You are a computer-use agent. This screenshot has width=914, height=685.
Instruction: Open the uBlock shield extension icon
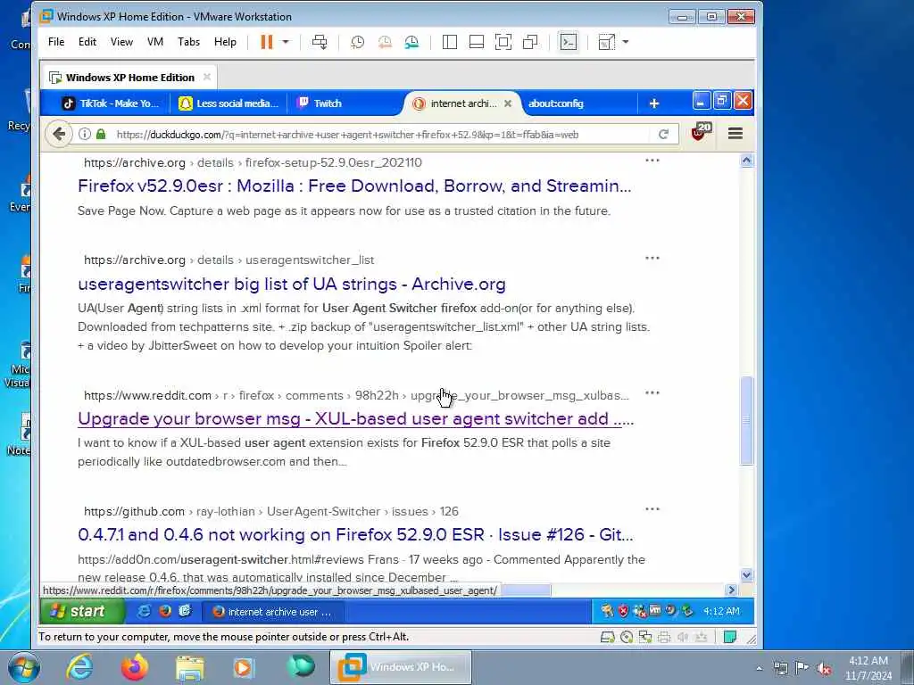(700, 132)
